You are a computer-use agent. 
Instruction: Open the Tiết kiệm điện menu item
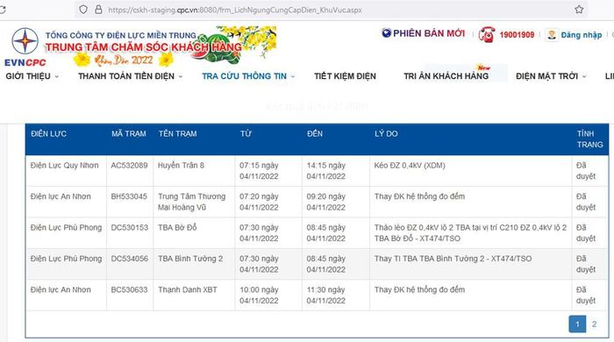point(345,76)
